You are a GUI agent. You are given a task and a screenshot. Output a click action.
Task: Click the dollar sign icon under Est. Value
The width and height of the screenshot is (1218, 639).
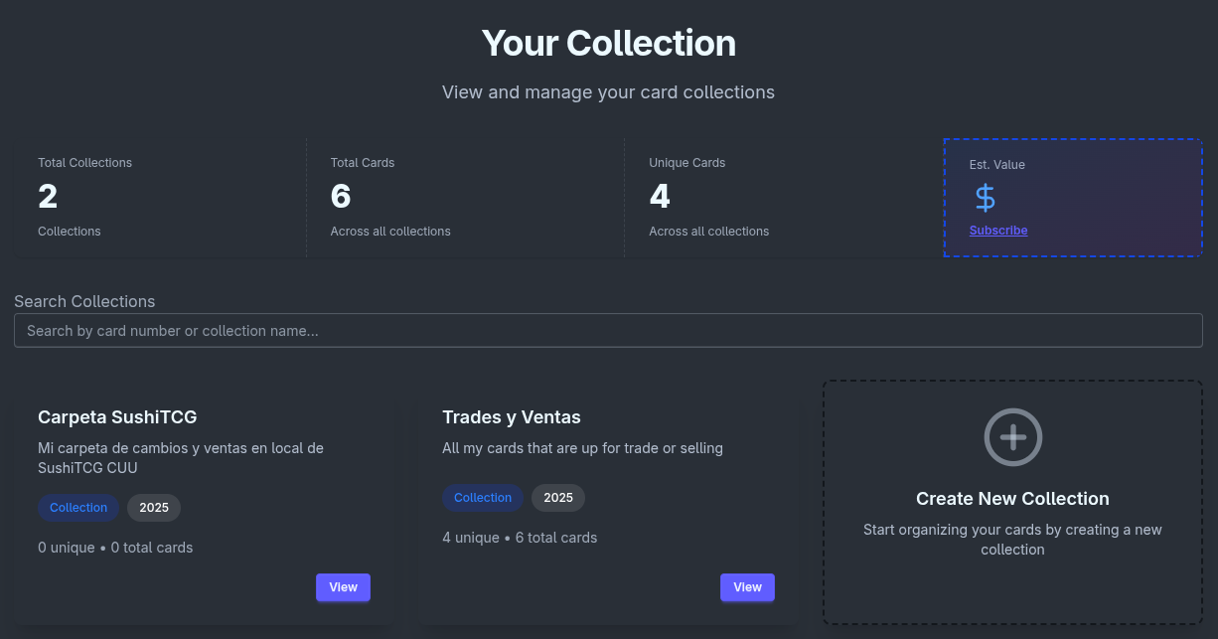click(x=985, y=199)
